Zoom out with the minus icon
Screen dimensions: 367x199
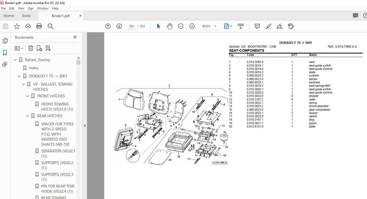[x=181, y=26]
